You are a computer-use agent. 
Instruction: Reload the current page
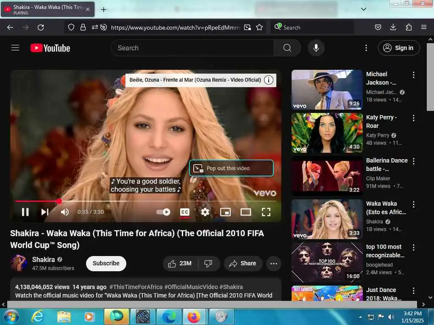[x=41, y=28]
